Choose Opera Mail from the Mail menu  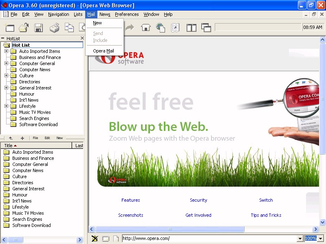[x=105, y=51]
